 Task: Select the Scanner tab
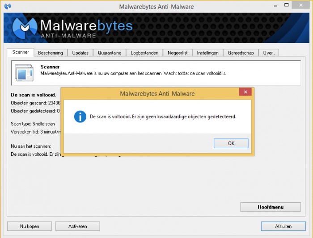pos(21,52)
